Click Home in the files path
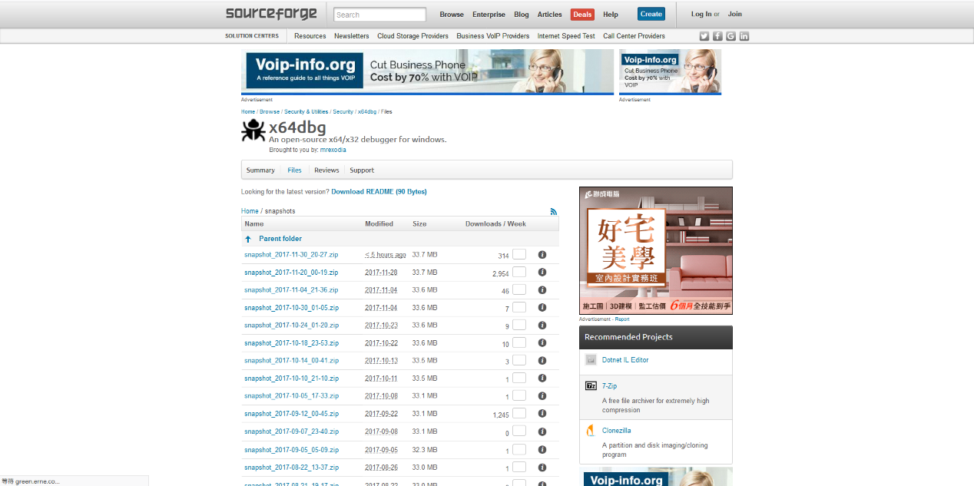974x486 pixels. click(x=250, y=211)
